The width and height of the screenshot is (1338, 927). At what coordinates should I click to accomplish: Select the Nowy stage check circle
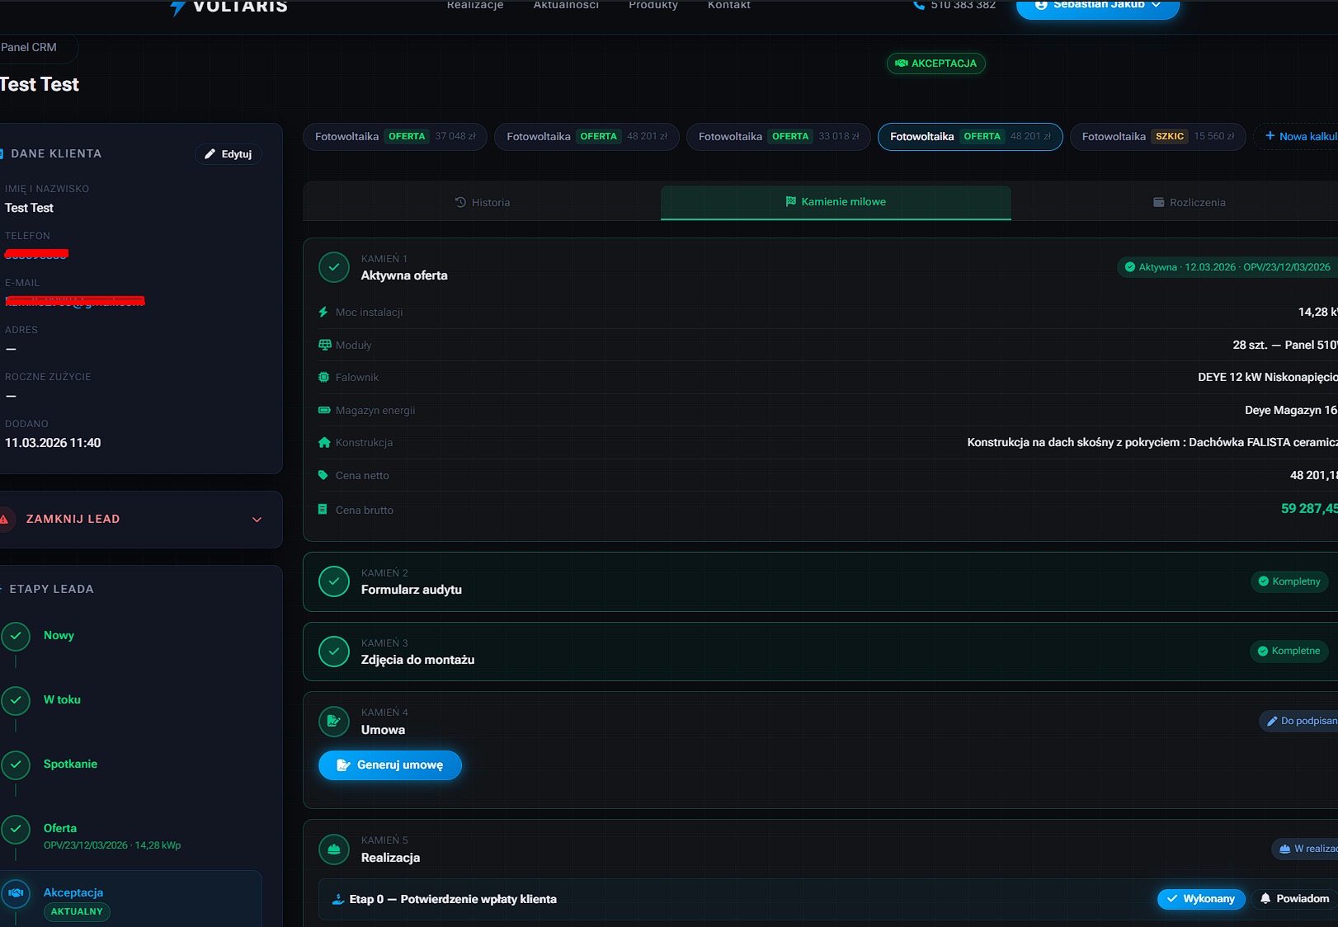point(16,636)
